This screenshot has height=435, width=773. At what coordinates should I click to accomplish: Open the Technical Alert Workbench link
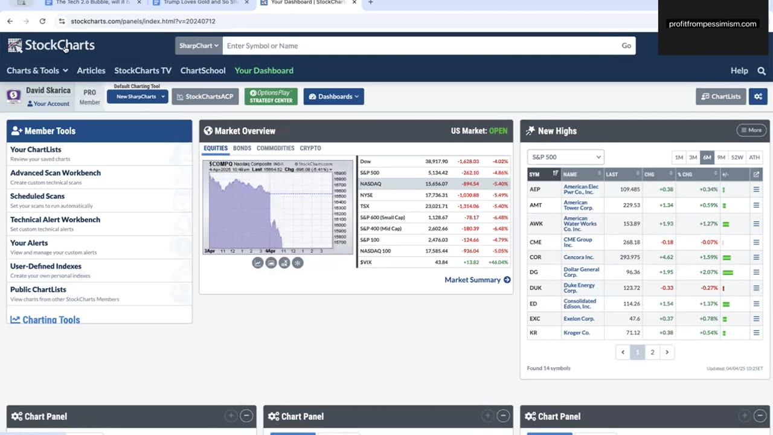55,220
